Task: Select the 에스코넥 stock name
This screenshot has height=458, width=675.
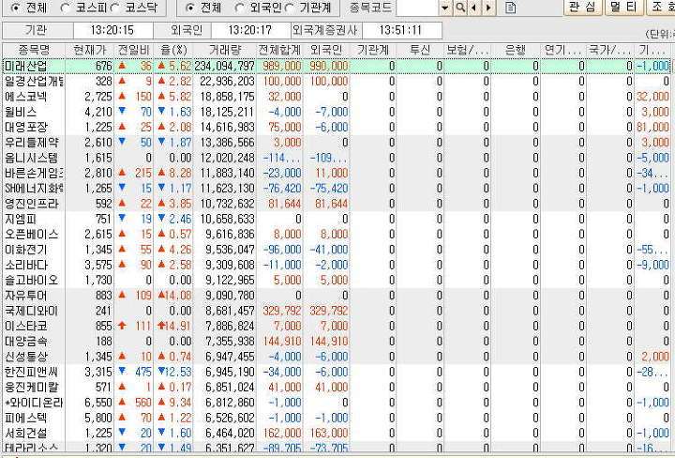Action: (26, 97)
